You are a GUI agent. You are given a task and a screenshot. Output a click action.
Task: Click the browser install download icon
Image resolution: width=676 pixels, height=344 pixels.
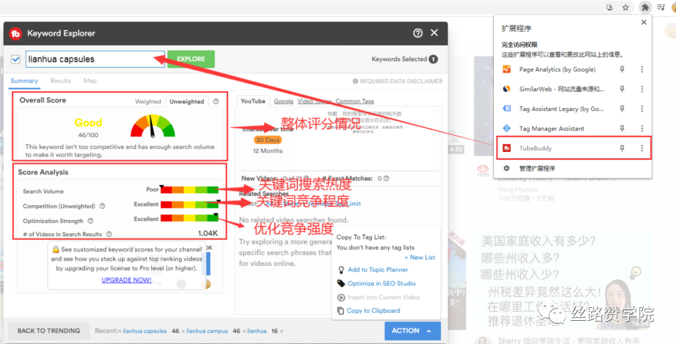pyautogui.click(x=609, y=8)
